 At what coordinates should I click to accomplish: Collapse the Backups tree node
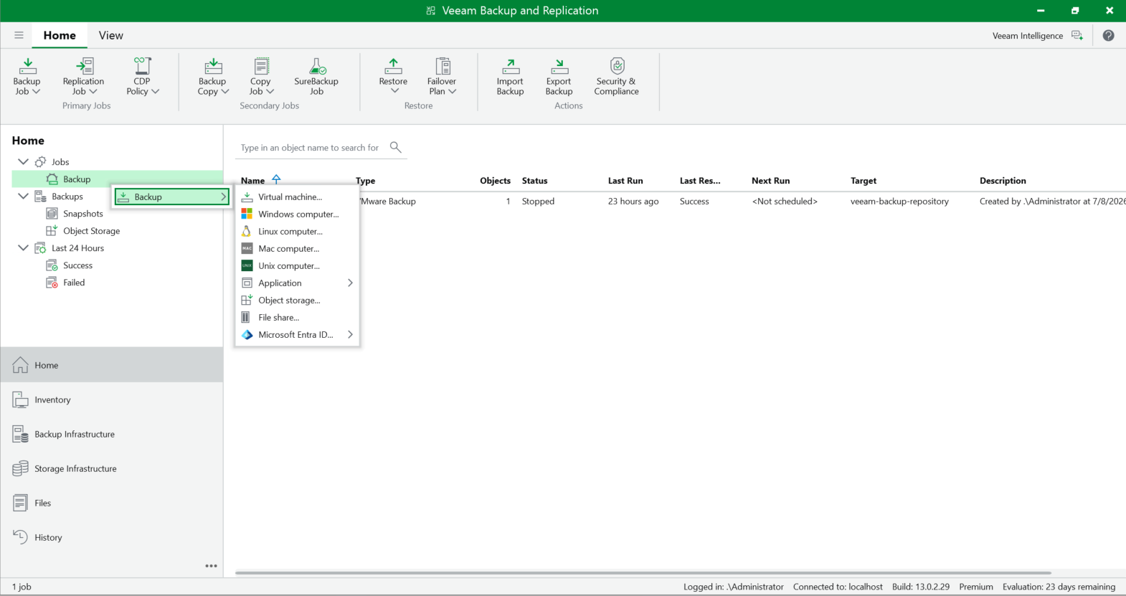(23, 196)
